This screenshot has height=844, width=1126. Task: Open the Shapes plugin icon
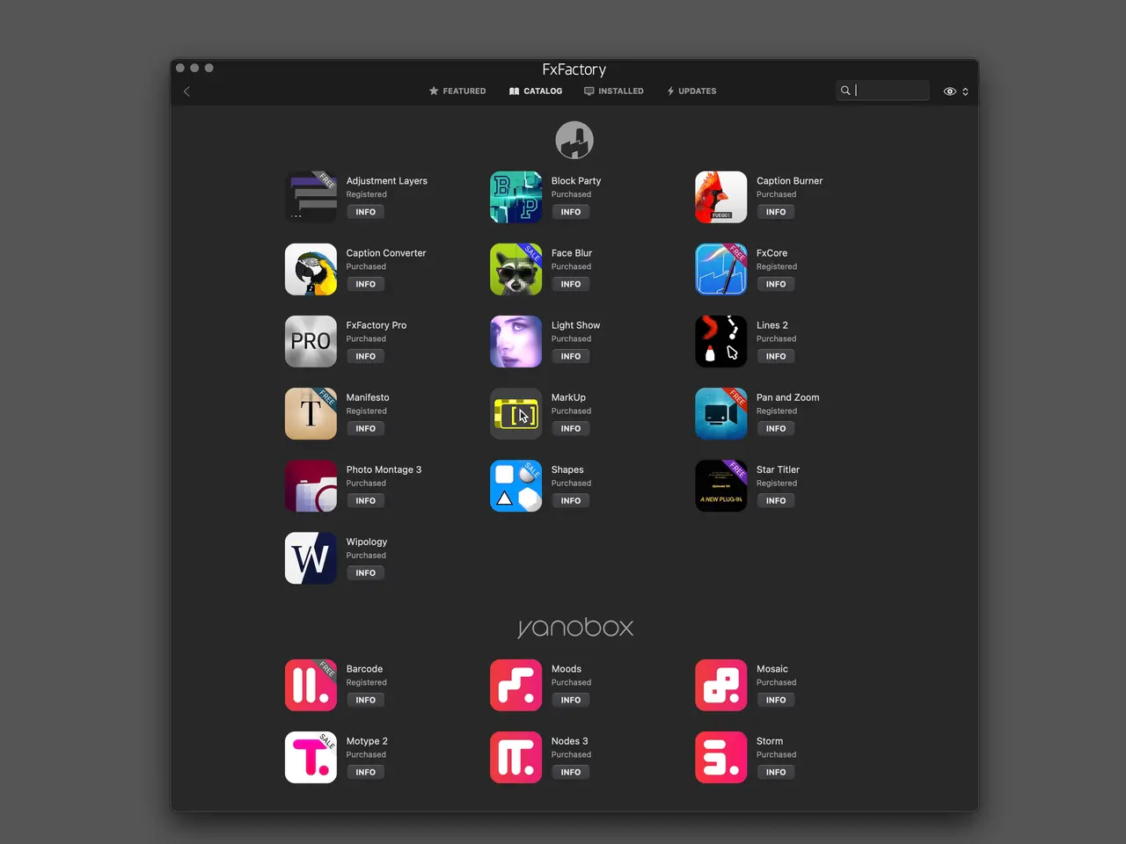pyautogui.click(x=515, y=485)
